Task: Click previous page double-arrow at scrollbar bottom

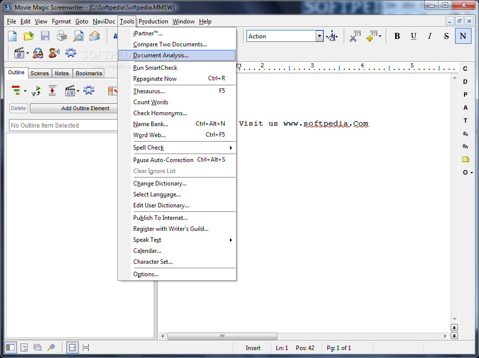Action: (454, 328)
